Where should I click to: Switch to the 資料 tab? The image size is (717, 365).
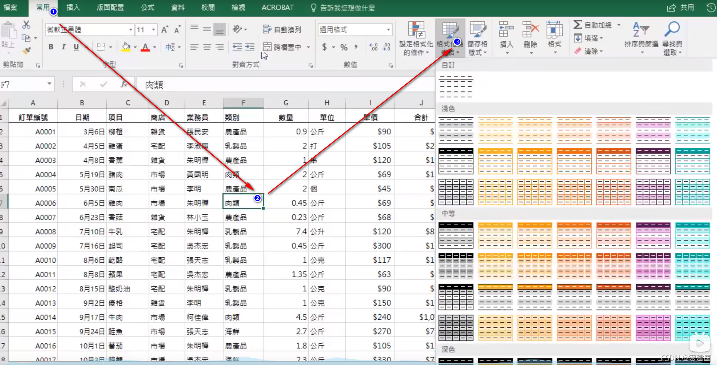coord(178,8)
